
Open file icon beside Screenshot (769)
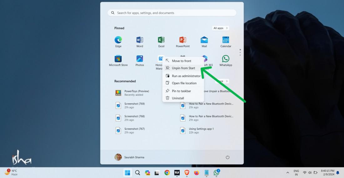[118, 105]
